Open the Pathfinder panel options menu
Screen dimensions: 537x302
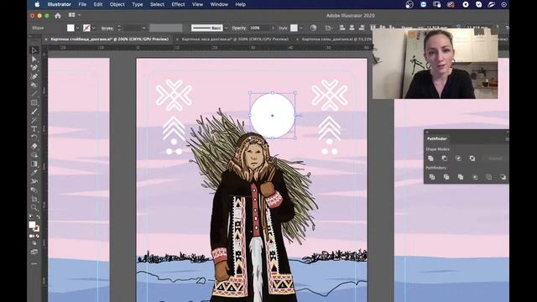(507, 138)
